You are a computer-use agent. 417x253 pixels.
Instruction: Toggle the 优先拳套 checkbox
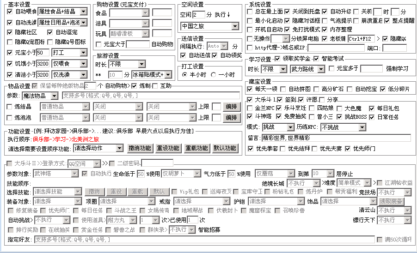(250, 149)
